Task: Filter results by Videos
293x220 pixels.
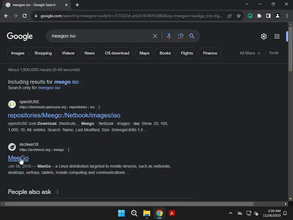Action: point(68,53)
